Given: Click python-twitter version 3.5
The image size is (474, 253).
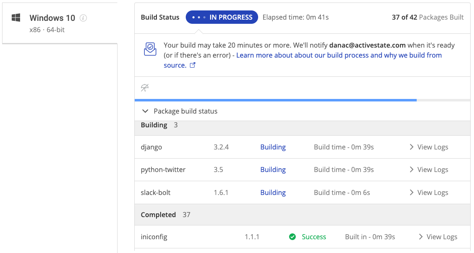Looking at the screenshot, I should 218,170.
